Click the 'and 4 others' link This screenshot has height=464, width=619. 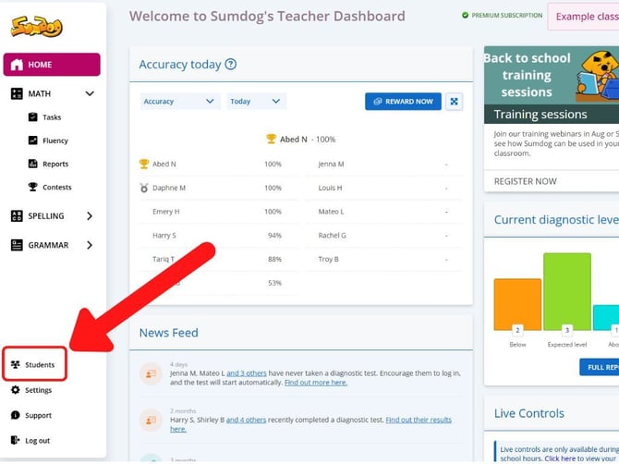(x=247, y=420)
